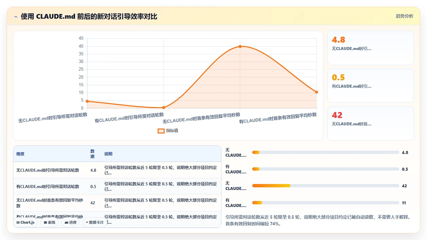The image size is (427, 240).
Task: Click the progress bar with value 42
Action: [x=326, y=186]
